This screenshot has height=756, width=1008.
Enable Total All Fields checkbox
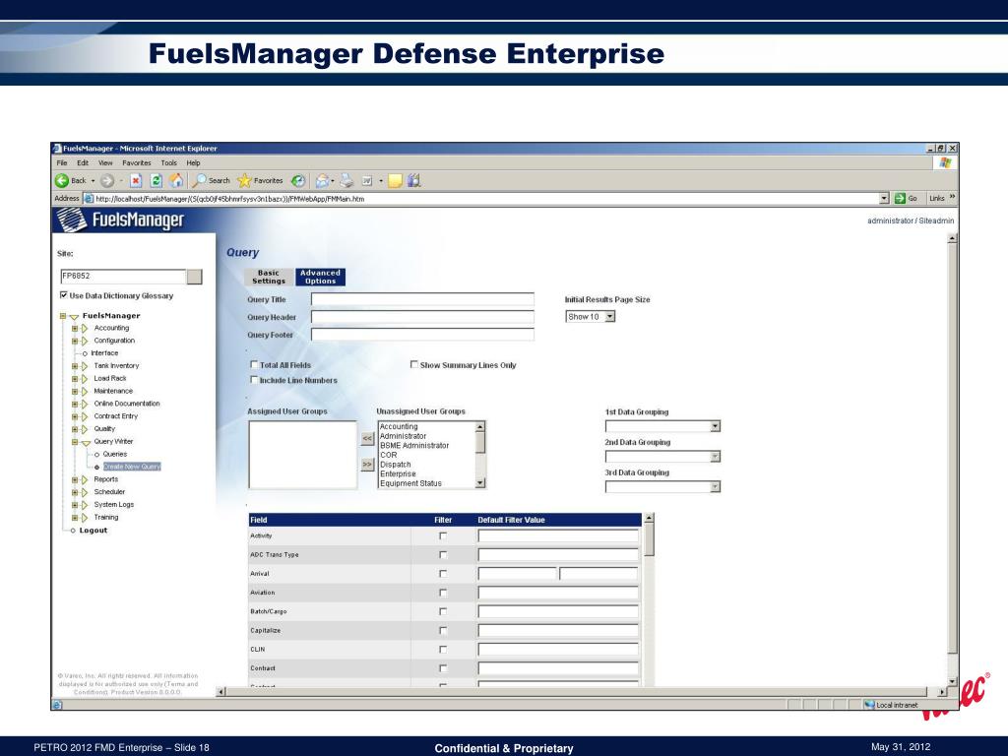(254, 364)
